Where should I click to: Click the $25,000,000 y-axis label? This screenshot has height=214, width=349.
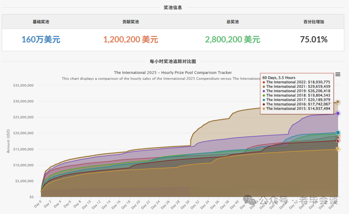[23, 117]
